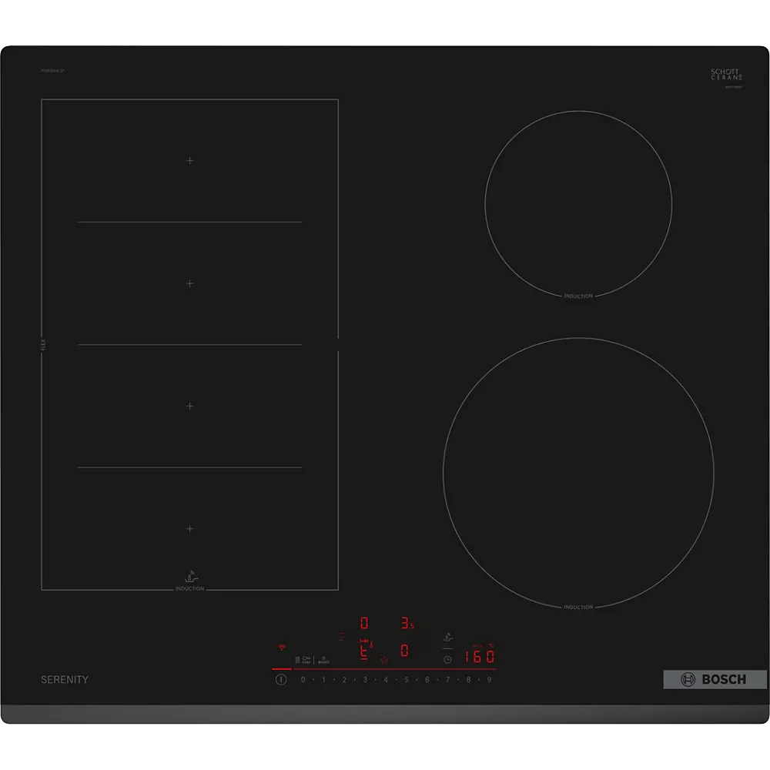Tap the large lower-right induction ring

pyautogui.click(x=578, y=474)
